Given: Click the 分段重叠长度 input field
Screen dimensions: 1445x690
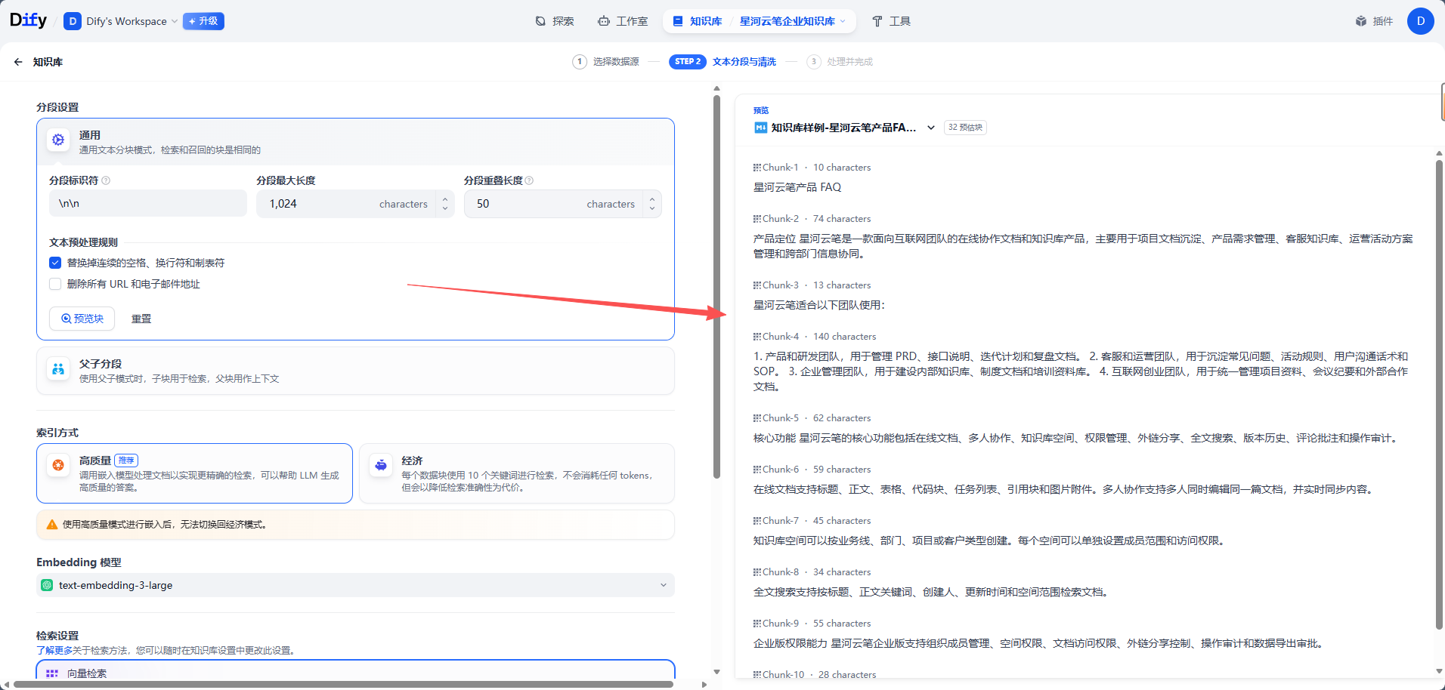Looking at the screenshot, I should click(x=553, y=204).
